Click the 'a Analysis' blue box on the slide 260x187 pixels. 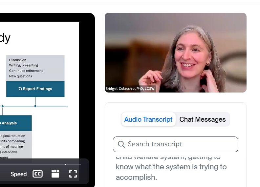16,123
